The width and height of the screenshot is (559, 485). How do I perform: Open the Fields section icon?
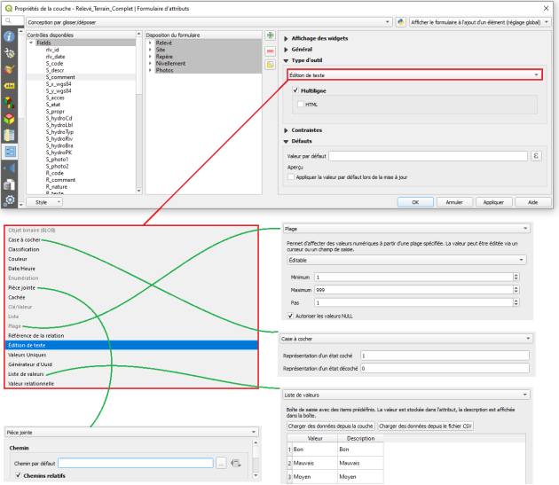tap(9, 136)
